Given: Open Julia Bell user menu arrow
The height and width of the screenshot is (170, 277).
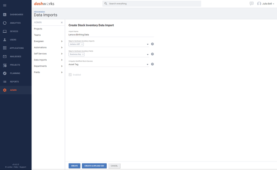Looking at the screenshot, I should click(273, 4).
